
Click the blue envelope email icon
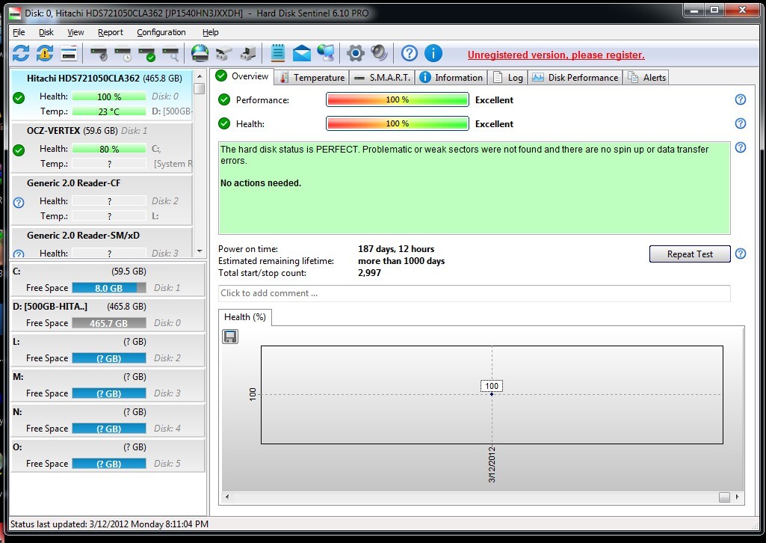pyautogui.click(x=301, y=53)
